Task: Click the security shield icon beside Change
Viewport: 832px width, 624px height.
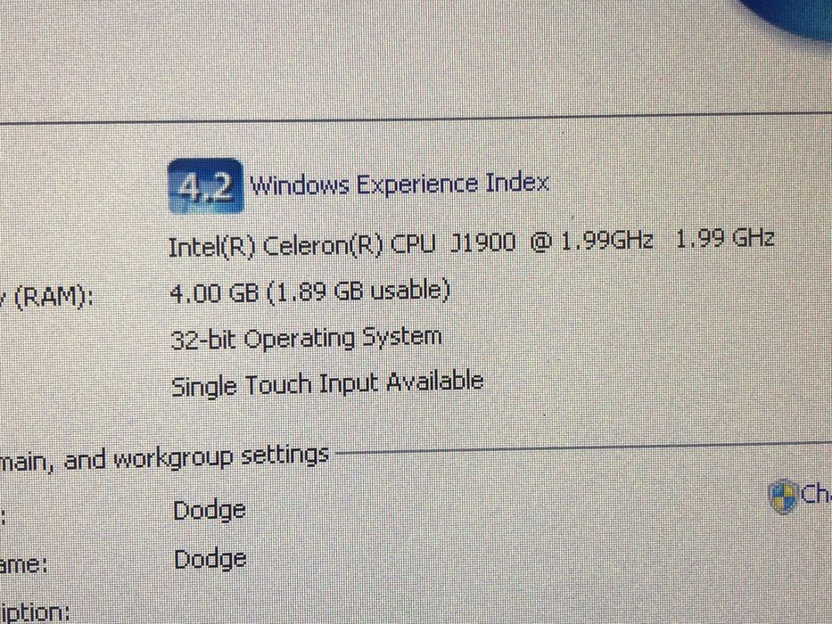Action: pyautogui.click(x=783, y=497)
